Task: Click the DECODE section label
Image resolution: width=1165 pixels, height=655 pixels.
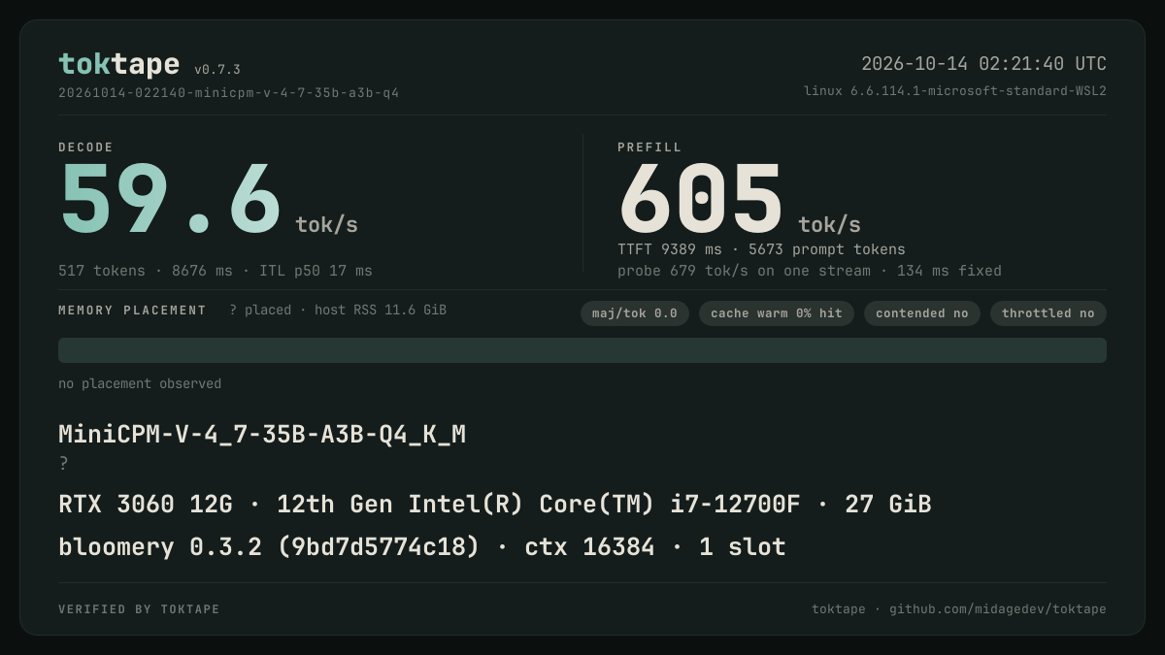Action: point(85,147)
